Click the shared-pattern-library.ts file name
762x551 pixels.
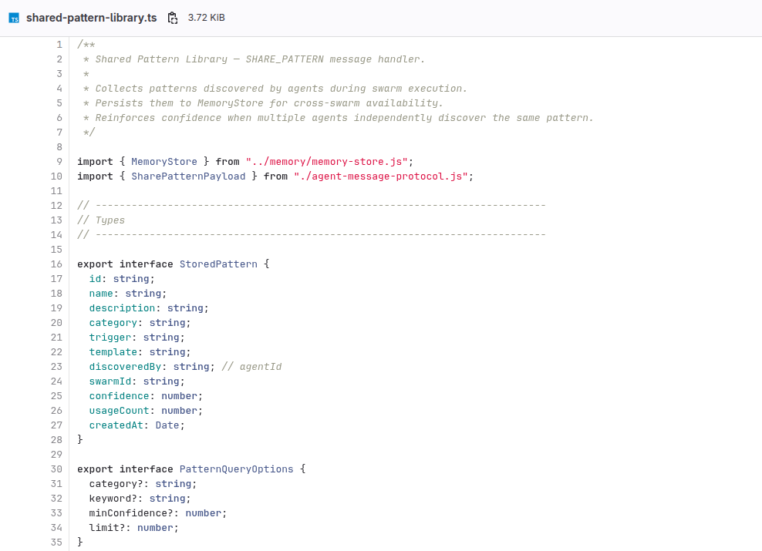91,18
